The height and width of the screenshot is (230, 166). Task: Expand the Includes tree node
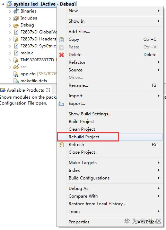click(x=10, y=18)
